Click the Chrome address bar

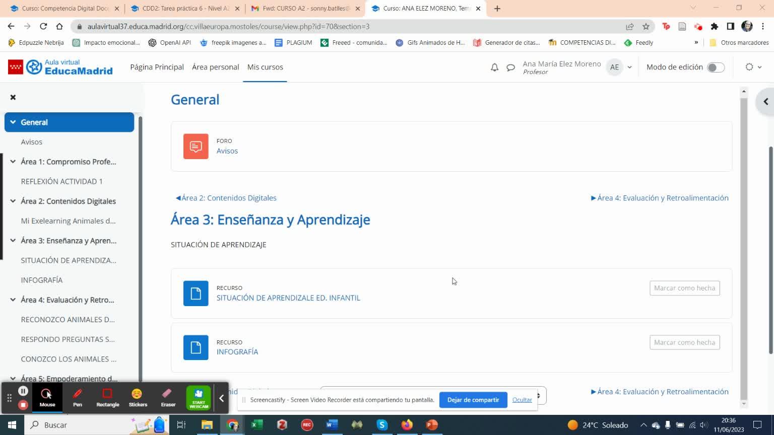[353, 27]
